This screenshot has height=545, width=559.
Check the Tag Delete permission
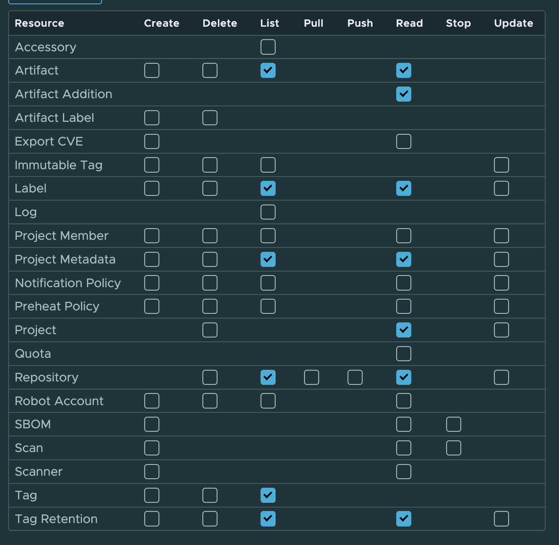[210, 495]
